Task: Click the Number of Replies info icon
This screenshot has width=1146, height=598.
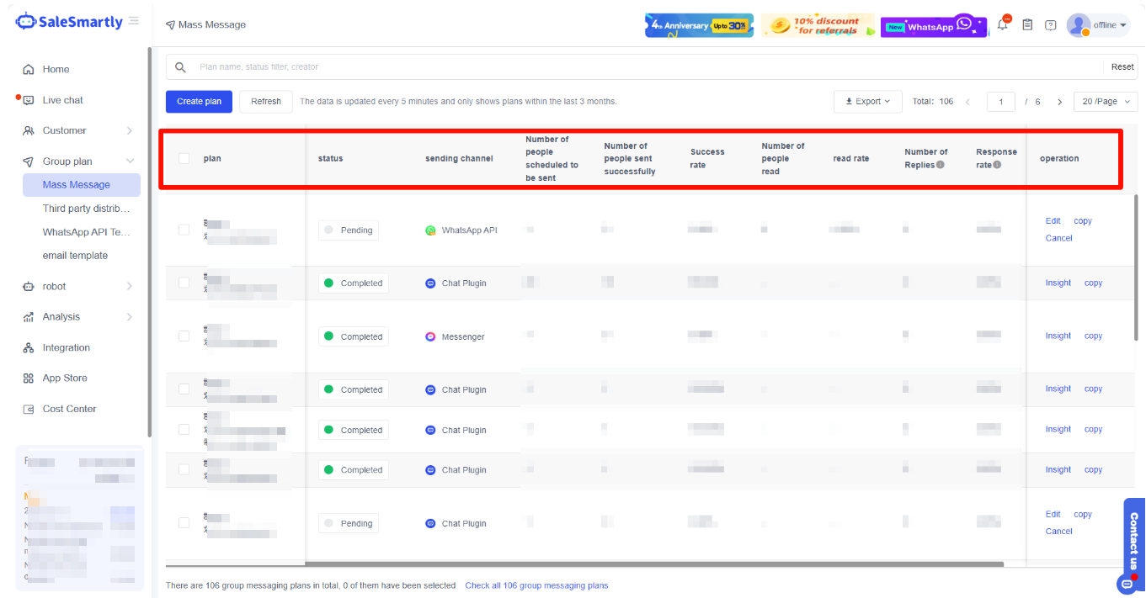Action: [x=940, y=165]
